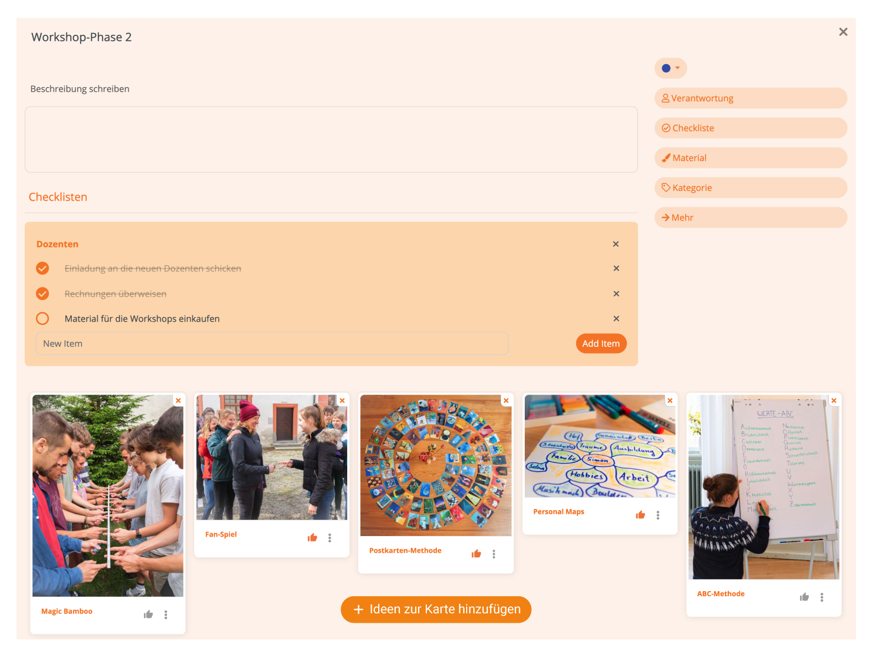This screenshot has width=872, height=657.
Task: Click 'Ideen zur Karte hinzufügen' button
Action: pyautogui.click(x=436, y=609)
